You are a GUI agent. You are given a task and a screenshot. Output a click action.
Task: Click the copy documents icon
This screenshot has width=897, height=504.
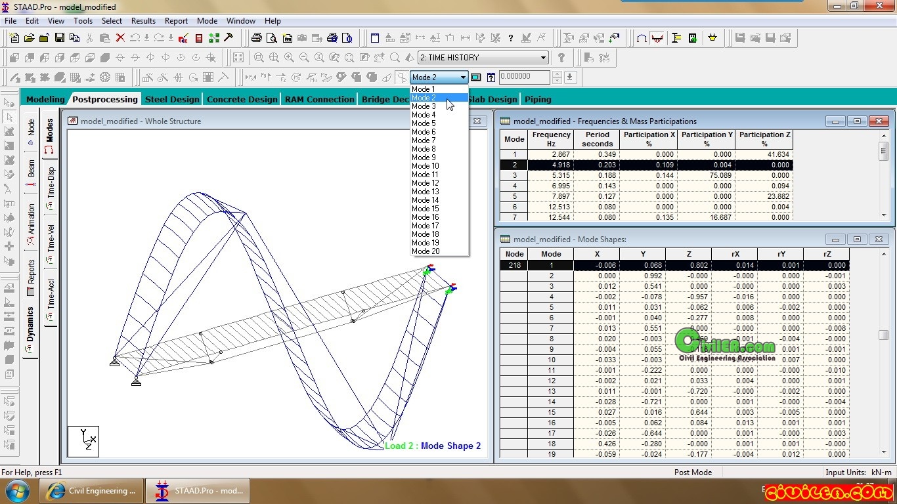click(x=74, y=38)
